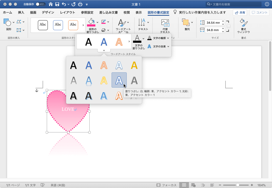Apply pink shape fill bucket icon
This screenshot has height=188, width=272.
[91, 22]
